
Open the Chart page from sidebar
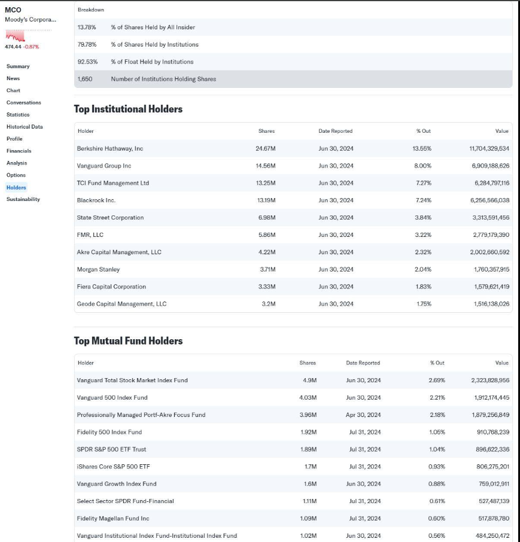click(13, 90)
